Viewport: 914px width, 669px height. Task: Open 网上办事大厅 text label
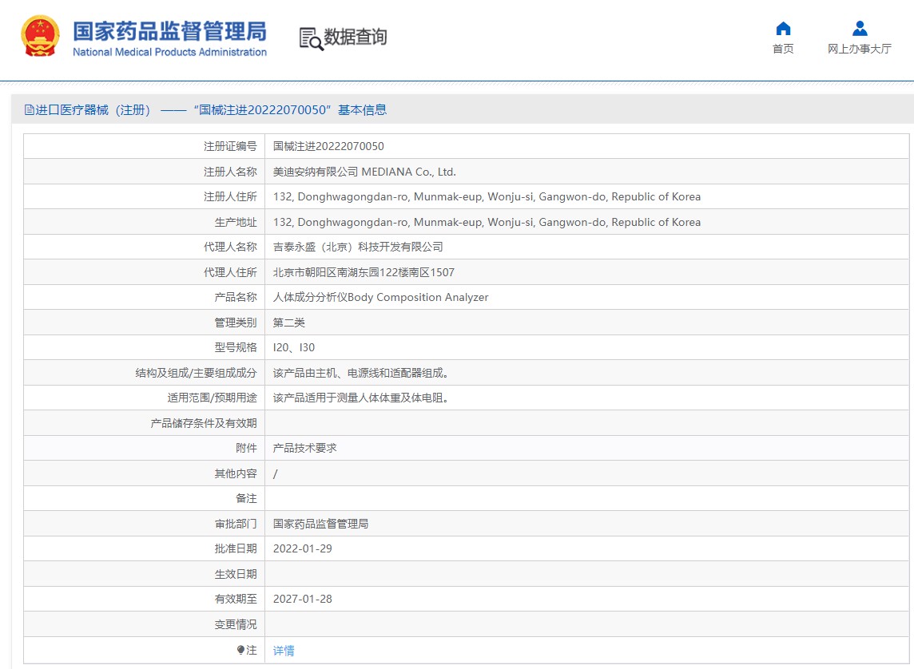tap(860, 49)
